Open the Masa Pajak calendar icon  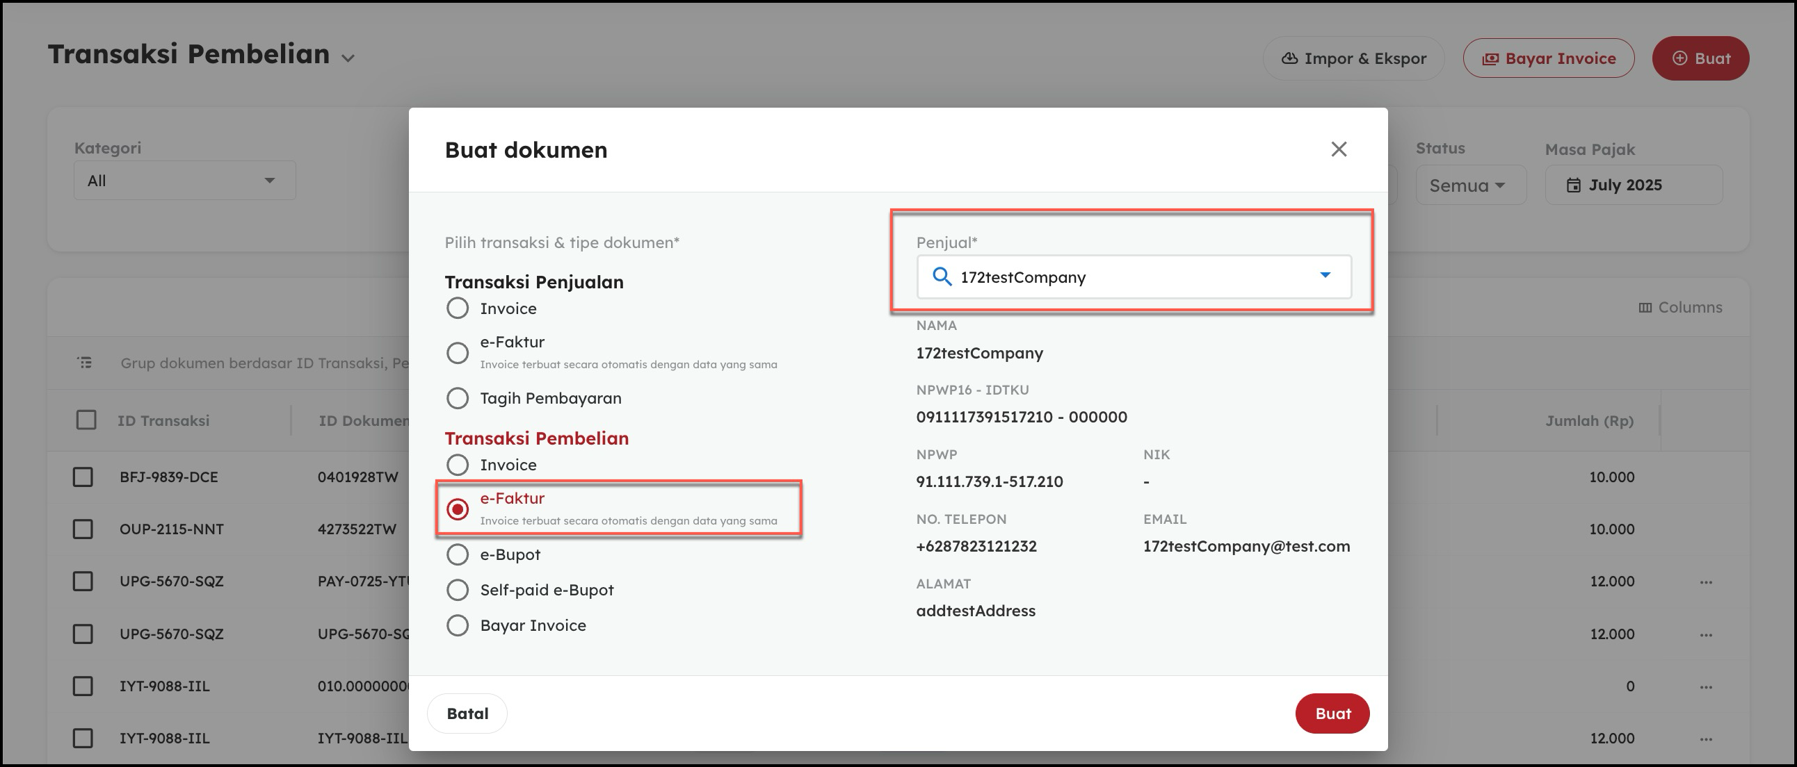tap(1573, 185)
